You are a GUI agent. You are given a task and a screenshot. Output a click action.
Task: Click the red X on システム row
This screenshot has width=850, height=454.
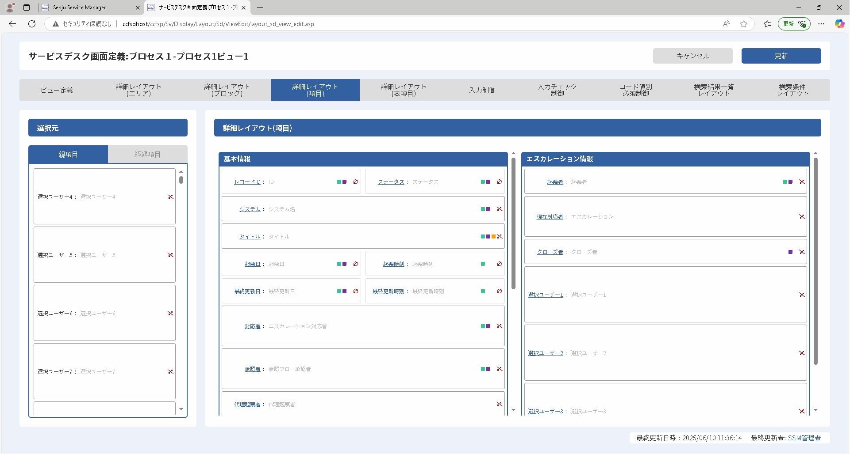tap(500, 209)
